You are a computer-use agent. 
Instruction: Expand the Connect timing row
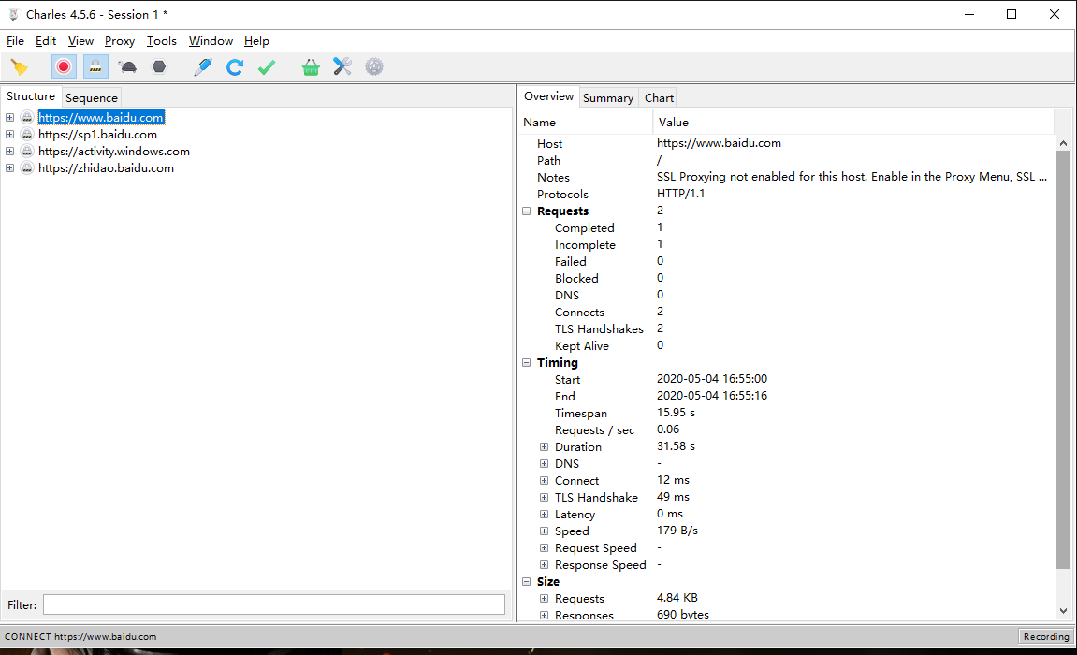(544, 481)
